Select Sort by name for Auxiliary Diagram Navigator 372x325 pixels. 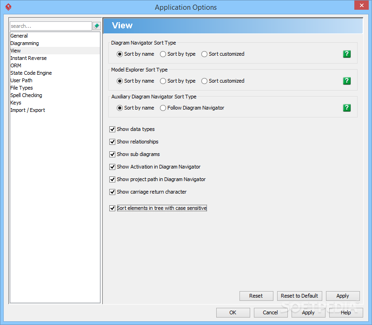[x=135, y=108]
